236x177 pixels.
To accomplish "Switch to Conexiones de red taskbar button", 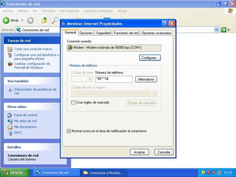I will [56, 173].
